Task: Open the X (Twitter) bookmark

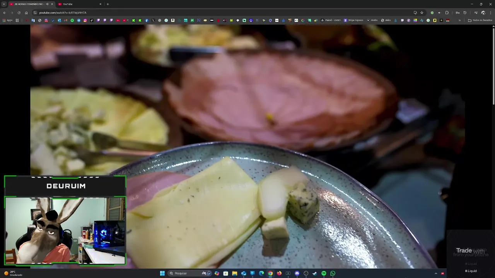Action: point(153,20)
